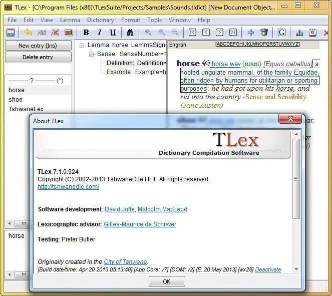The height and width of the screenshot is (296, 332).
Task: Click the red crossed-out tag icon
Action: (x=55, y=33)
